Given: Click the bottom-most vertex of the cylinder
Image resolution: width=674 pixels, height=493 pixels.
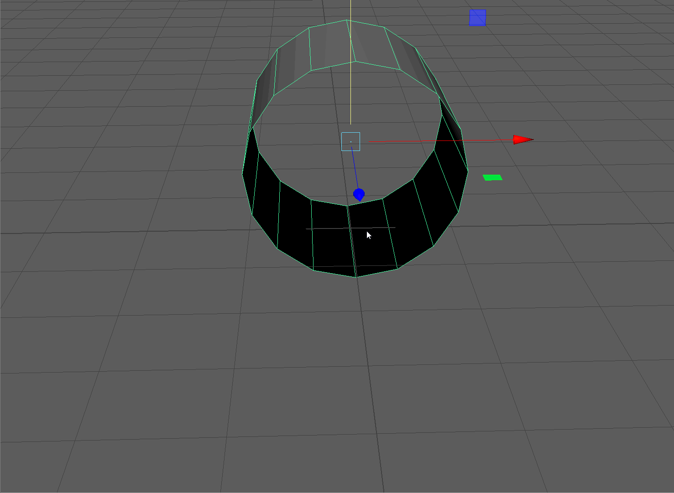Looking at the screenshot, I should pyautogui.click(x=356, y=277).
